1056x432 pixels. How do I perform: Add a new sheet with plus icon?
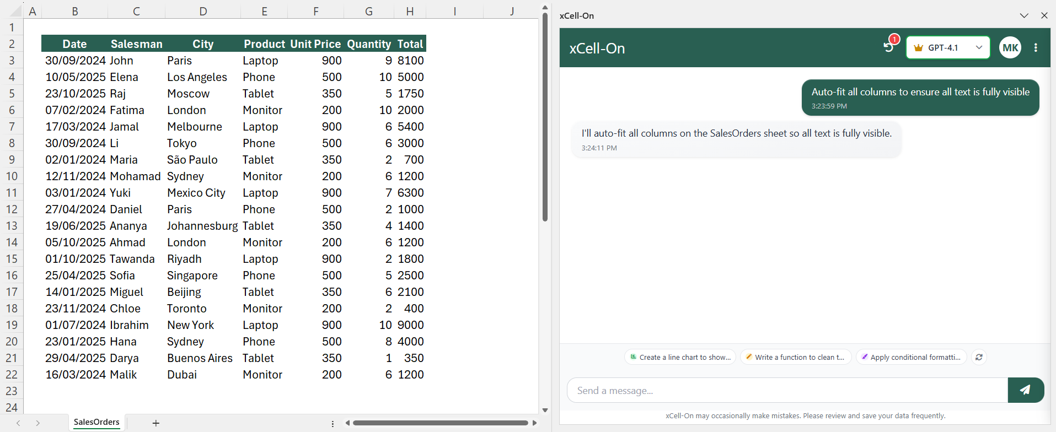(x=156, y=423)
